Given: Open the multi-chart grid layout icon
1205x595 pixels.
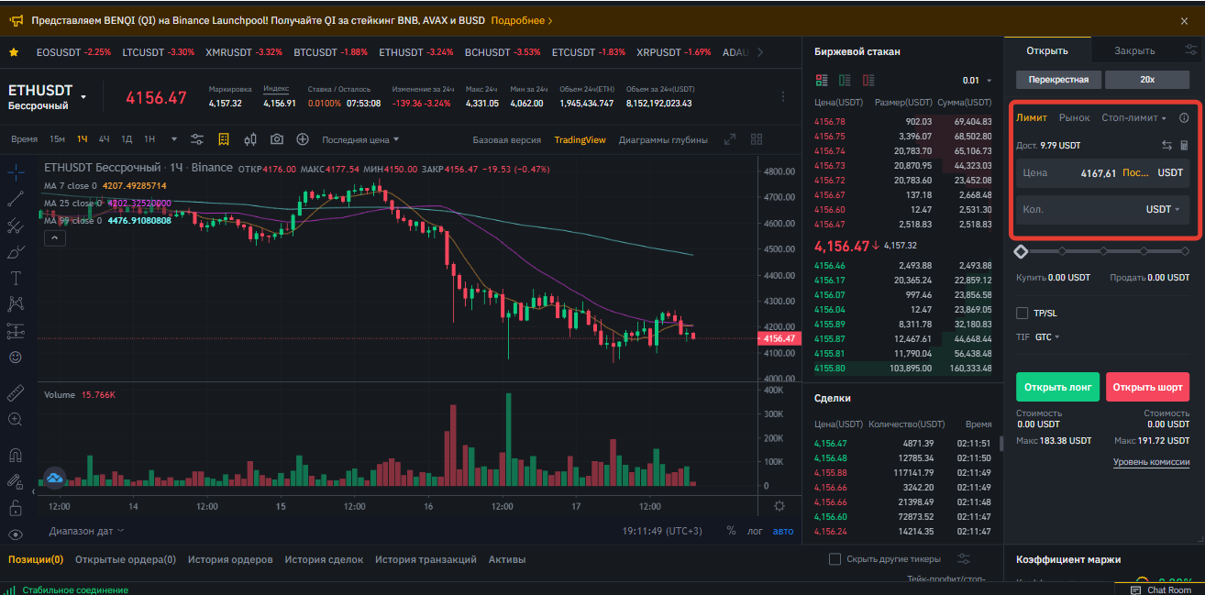Looking at the screenshot, I should click(757, 139).
